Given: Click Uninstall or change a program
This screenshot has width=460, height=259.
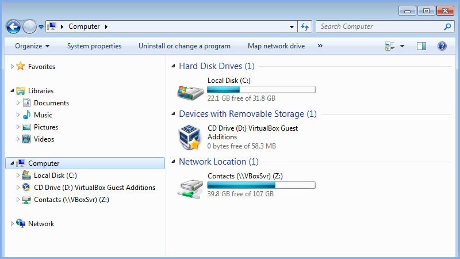Looking at the screenshot, I should click(184, 46).
